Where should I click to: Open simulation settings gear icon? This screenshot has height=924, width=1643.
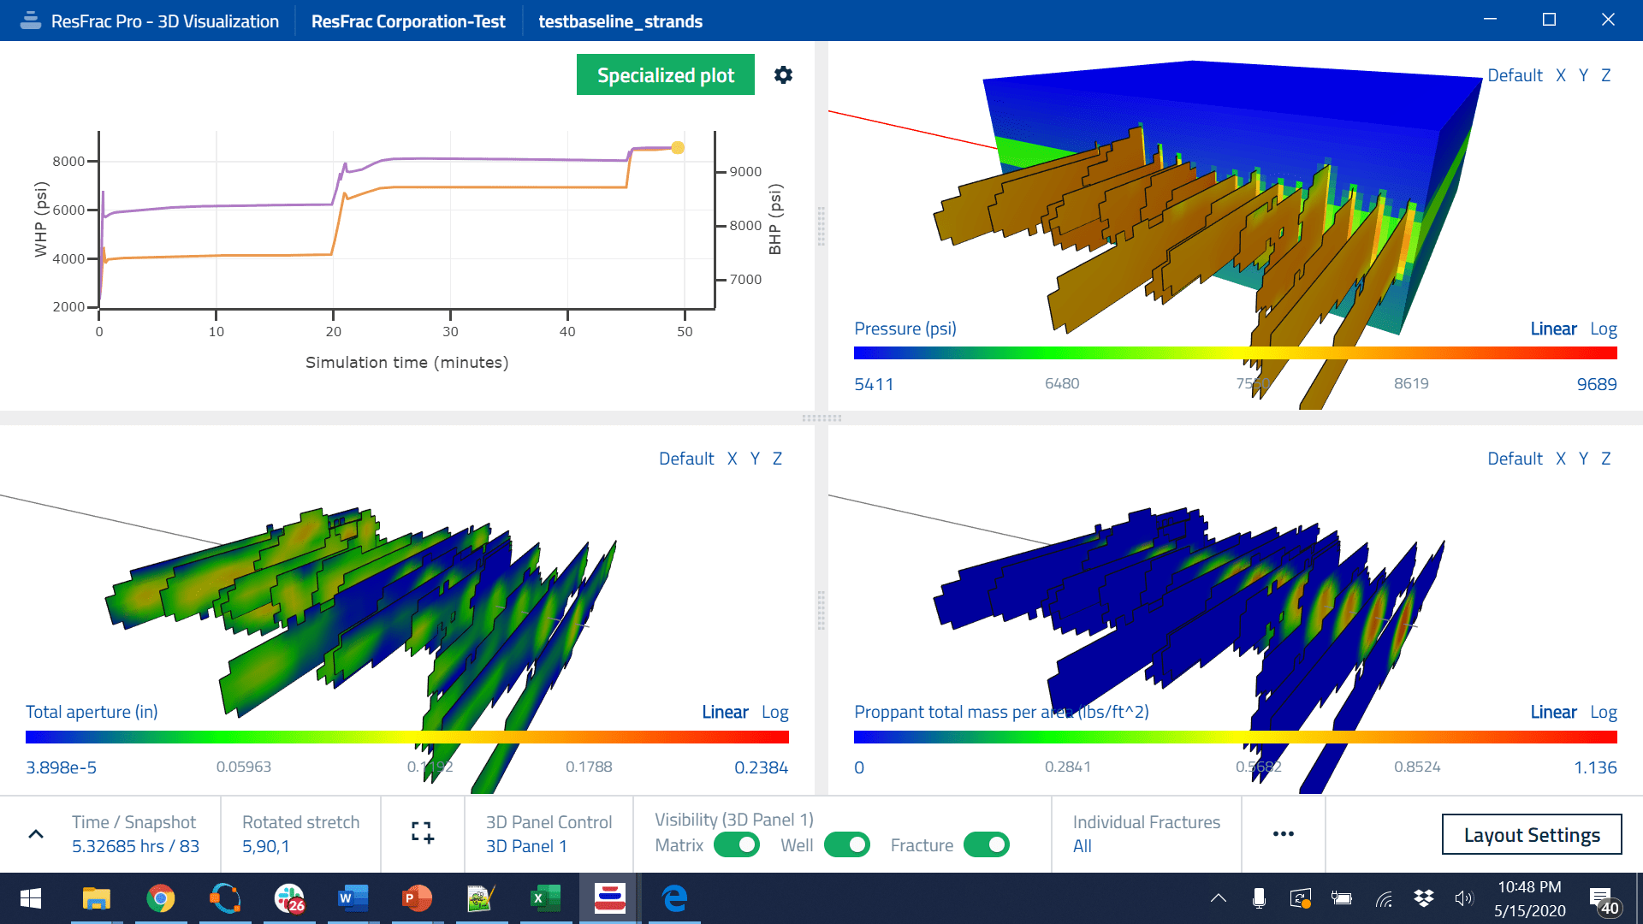click(781, 74)
